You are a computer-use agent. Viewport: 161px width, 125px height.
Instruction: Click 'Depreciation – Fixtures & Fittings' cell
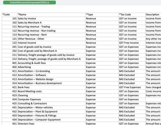click(51, 116)
